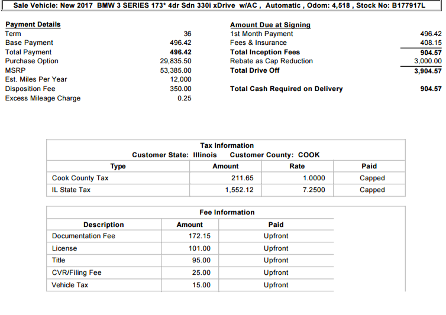Click Upfront cell in Vehicle Tax row
The height and width of the screenshot is (315, 446).
[x=276, y=285]
